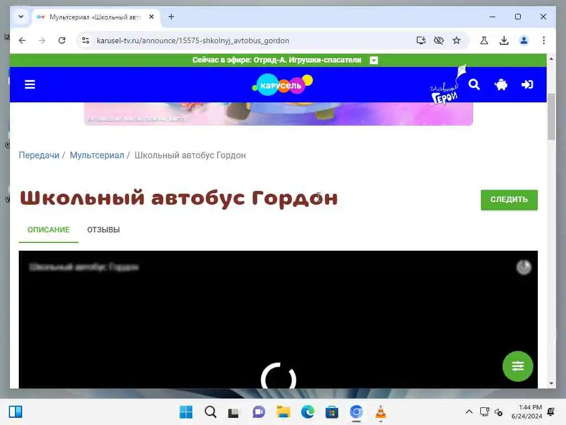Expand the tab search dropdown
The height and width of the screenshot is (425, 566).
tap(21, 17)
